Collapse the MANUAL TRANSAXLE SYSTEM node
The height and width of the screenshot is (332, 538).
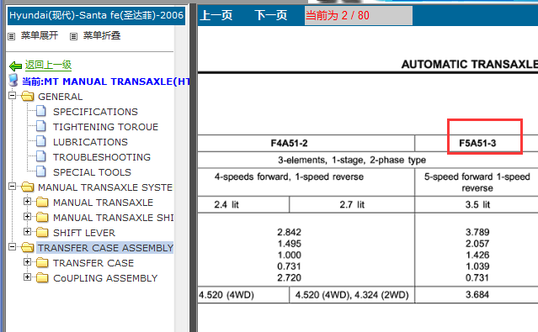(x=12, y=187)
